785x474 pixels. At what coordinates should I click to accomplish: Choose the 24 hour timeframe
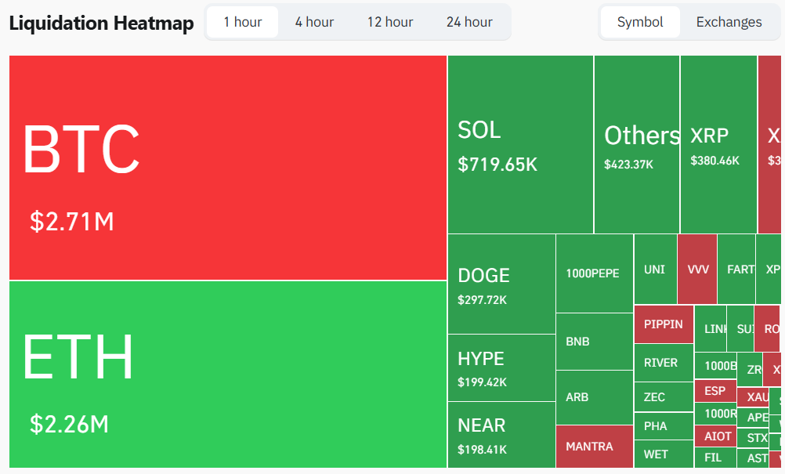(469, 22)
